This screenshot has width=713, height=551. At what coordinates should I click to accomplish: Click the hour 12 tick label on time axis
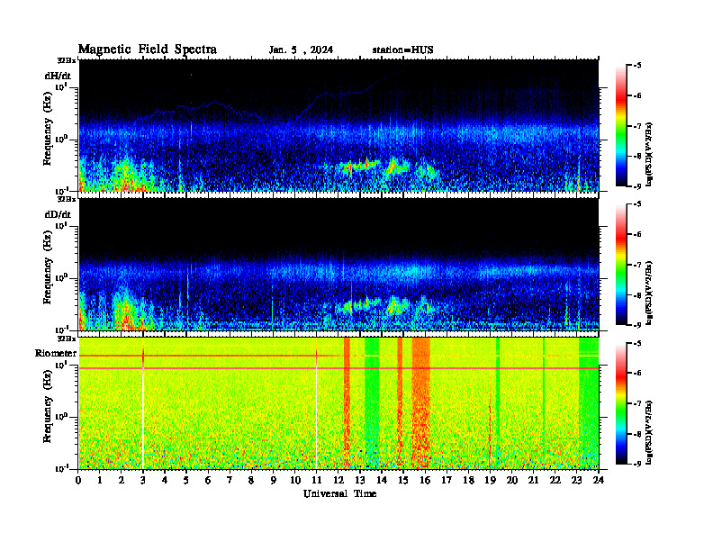(338, 481)
